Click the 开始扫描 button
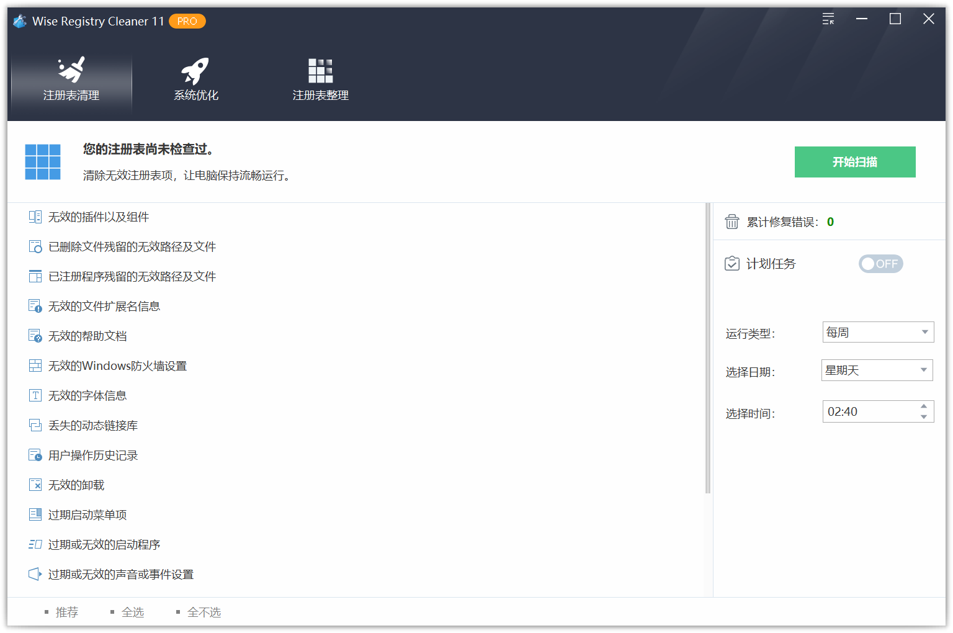The image size is (953, 633). (855, 162)
